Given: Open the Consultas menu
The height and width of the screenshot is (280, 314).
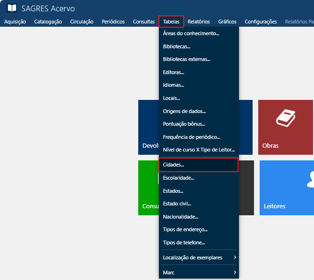Looking at the screenshot, I should (x=144, y=22).
